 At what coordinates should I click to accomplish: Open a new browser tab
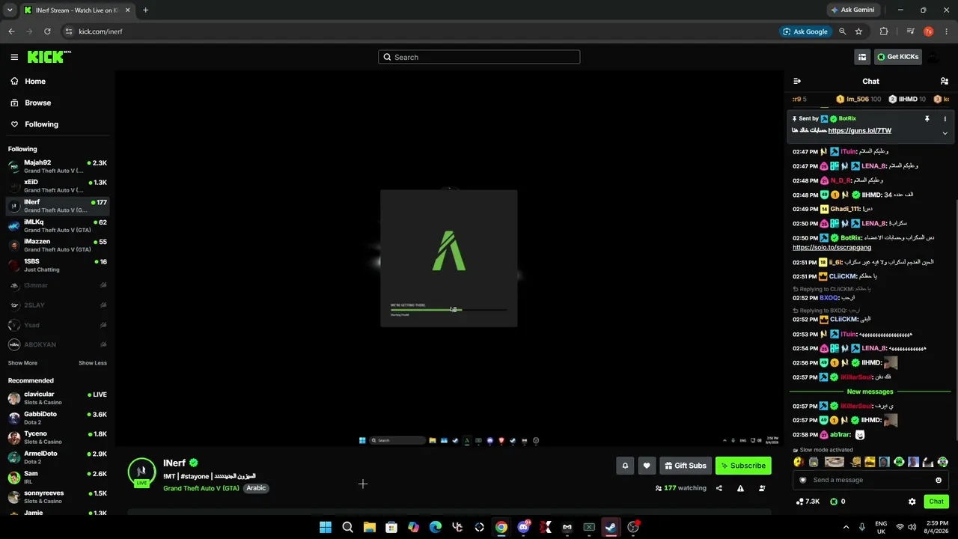145,10
